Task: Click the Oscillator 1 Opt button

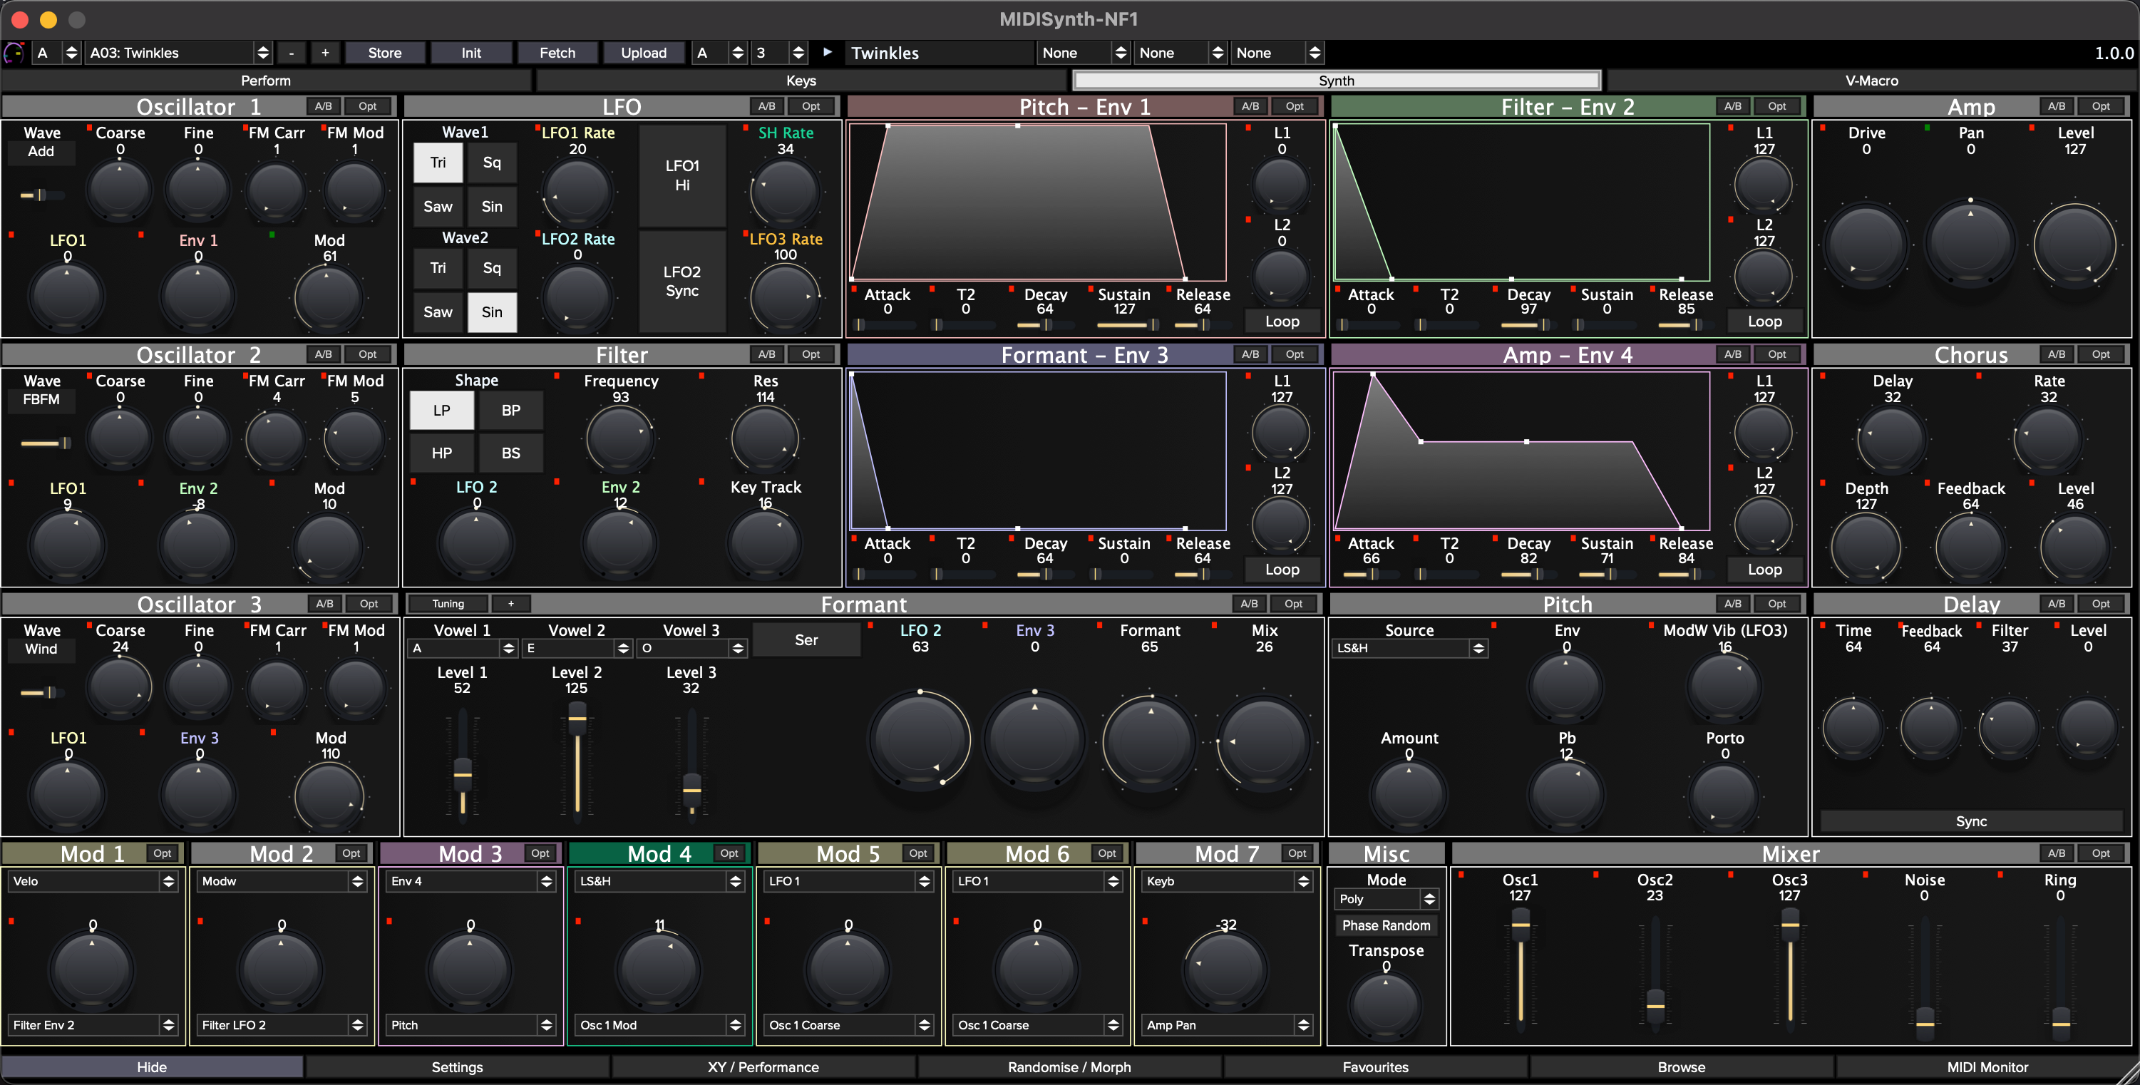Action: coord(367,106)
